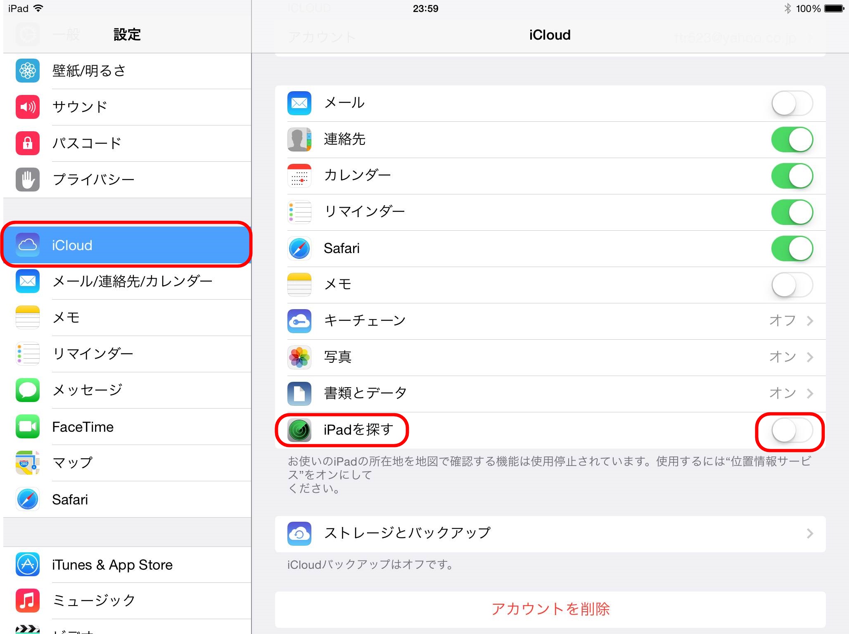This screenshot has height=634, width=849.
Task: Open 写真 settings via its chevron
Action: pos(810,357)
